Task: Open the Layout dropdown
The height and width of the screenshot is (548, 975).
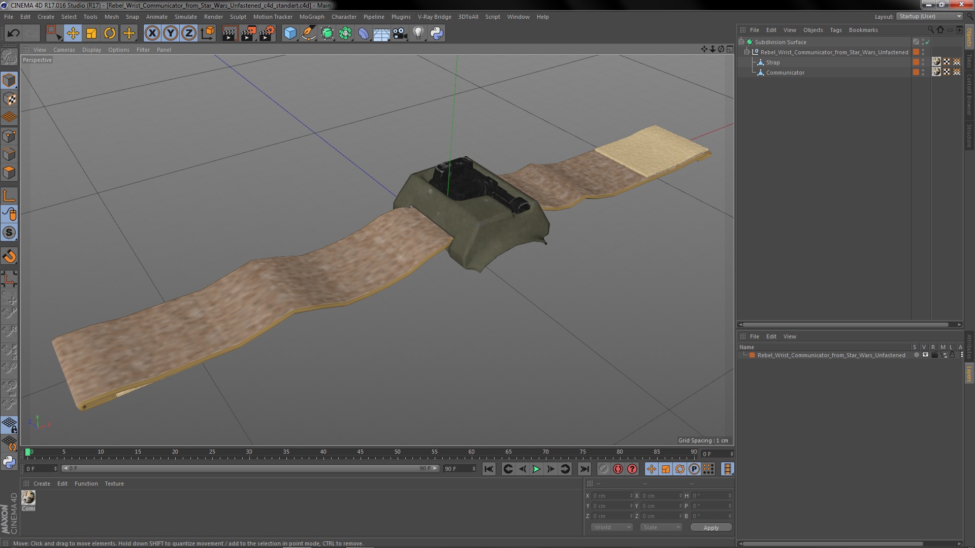Action: [x=930, y=17]
